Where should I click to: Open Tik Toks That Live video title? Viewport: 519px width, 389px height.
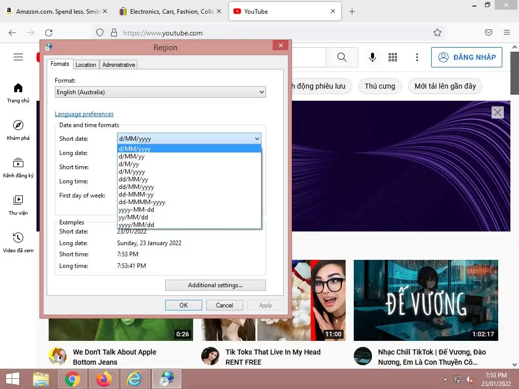[x=273, y=357]
